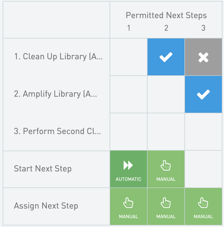The width and height of the screenshot is (224, 227).
Task: Enable step 3 cell in Perform Second Cl... row
Action: [203, 132]
